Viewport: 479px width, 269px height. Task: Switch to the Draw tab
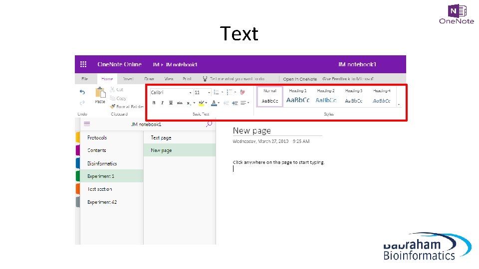(149, 79)
